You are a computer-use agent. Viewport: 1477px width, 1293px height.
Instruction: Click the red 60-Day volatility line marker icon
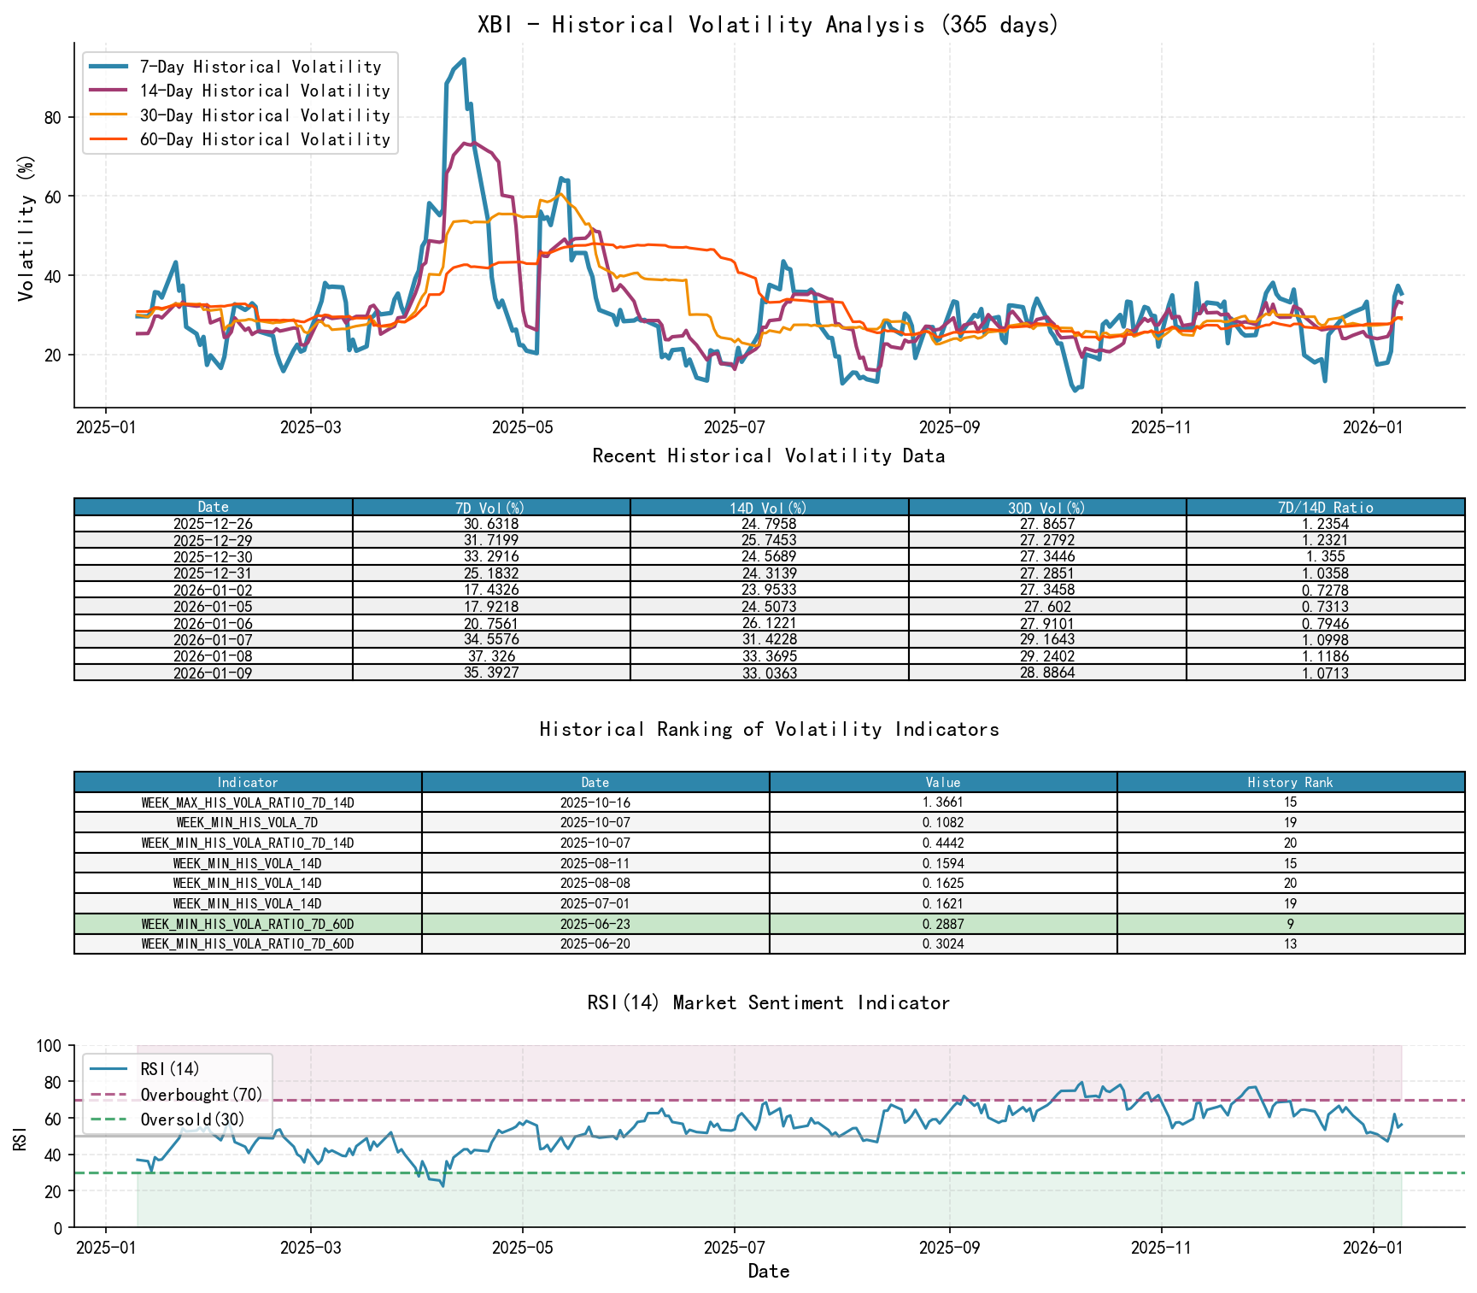tap(108, 138)
